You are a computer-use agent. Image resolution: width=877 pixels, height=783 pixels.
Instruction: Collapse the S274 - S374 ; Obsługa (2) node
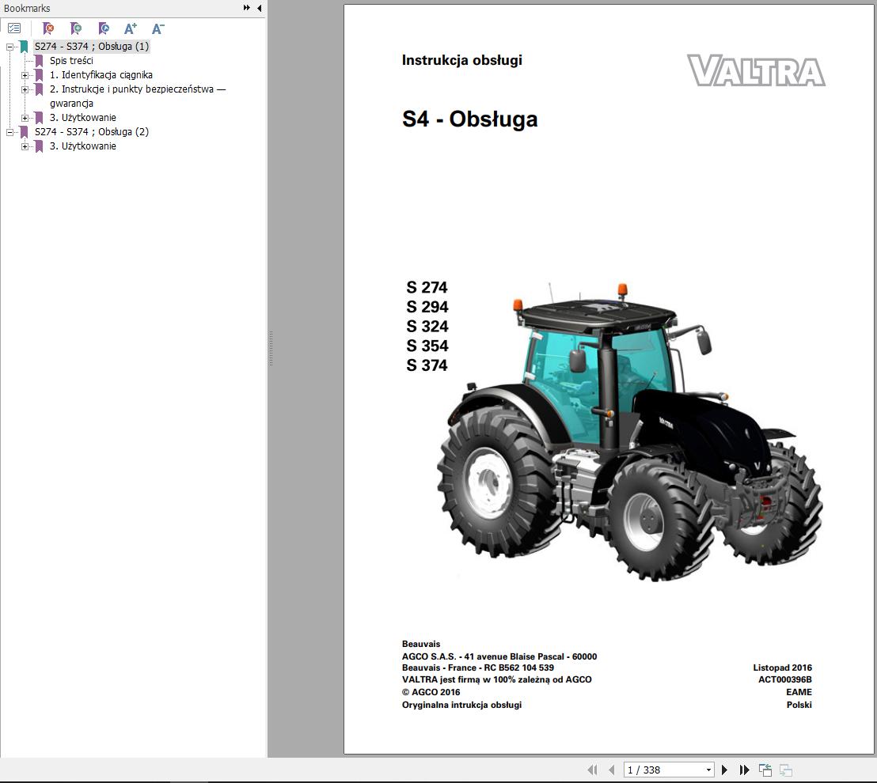9,132
